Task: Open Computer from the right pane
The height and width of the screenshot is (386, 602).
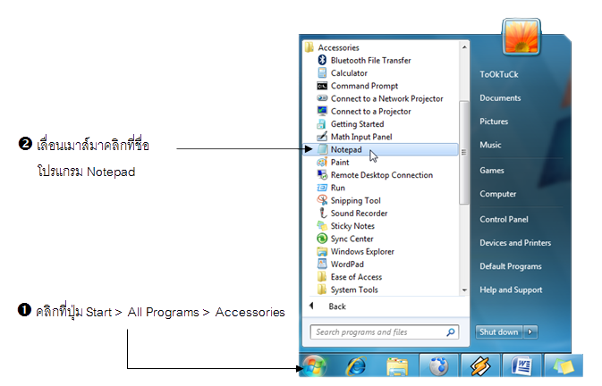Action: [x=497, y=194]
